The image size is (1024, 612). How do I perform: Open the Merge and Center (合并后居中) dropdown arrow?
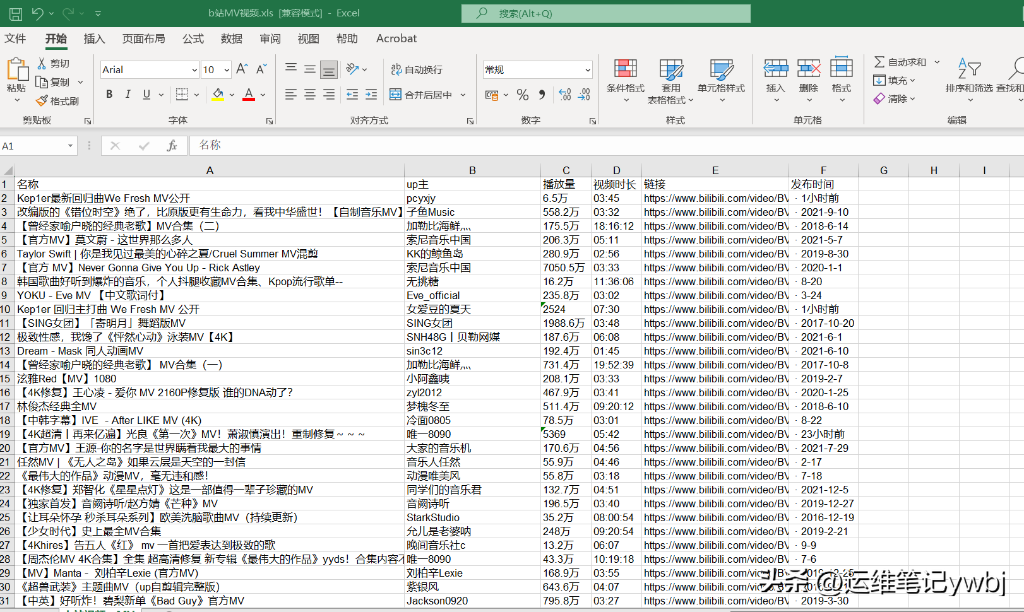(x=463, y=95)
